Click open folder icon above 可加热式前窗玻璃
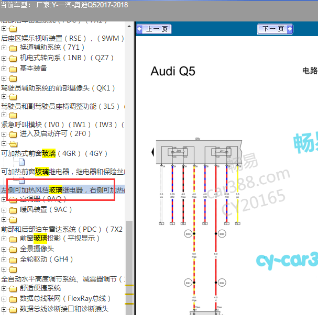This screenshot has width=318, height=315. pos(14,144)
